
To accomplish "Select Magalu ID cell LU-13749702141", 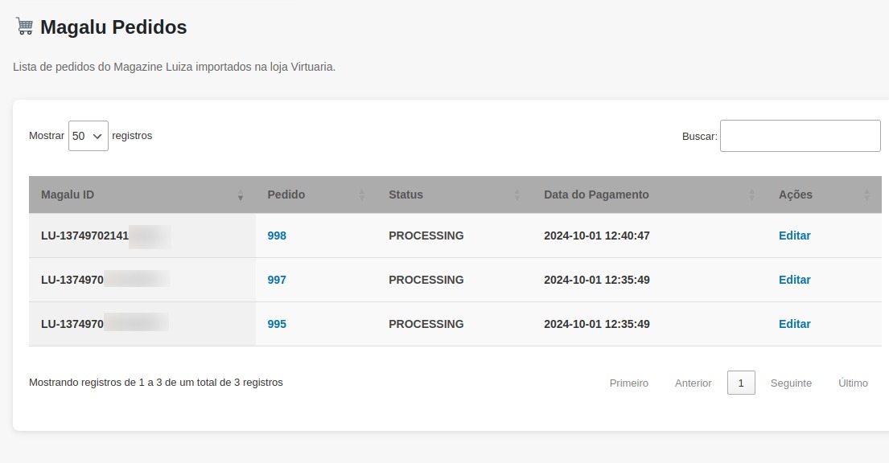I will (142, 236).
